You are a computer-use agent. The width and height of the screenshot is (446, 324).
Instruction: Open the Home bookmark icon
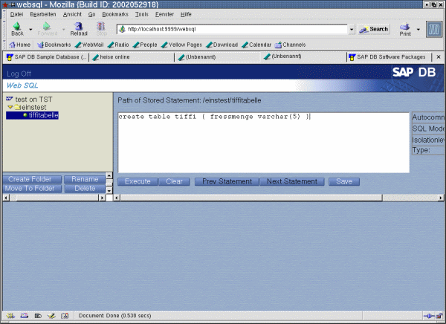19,45
